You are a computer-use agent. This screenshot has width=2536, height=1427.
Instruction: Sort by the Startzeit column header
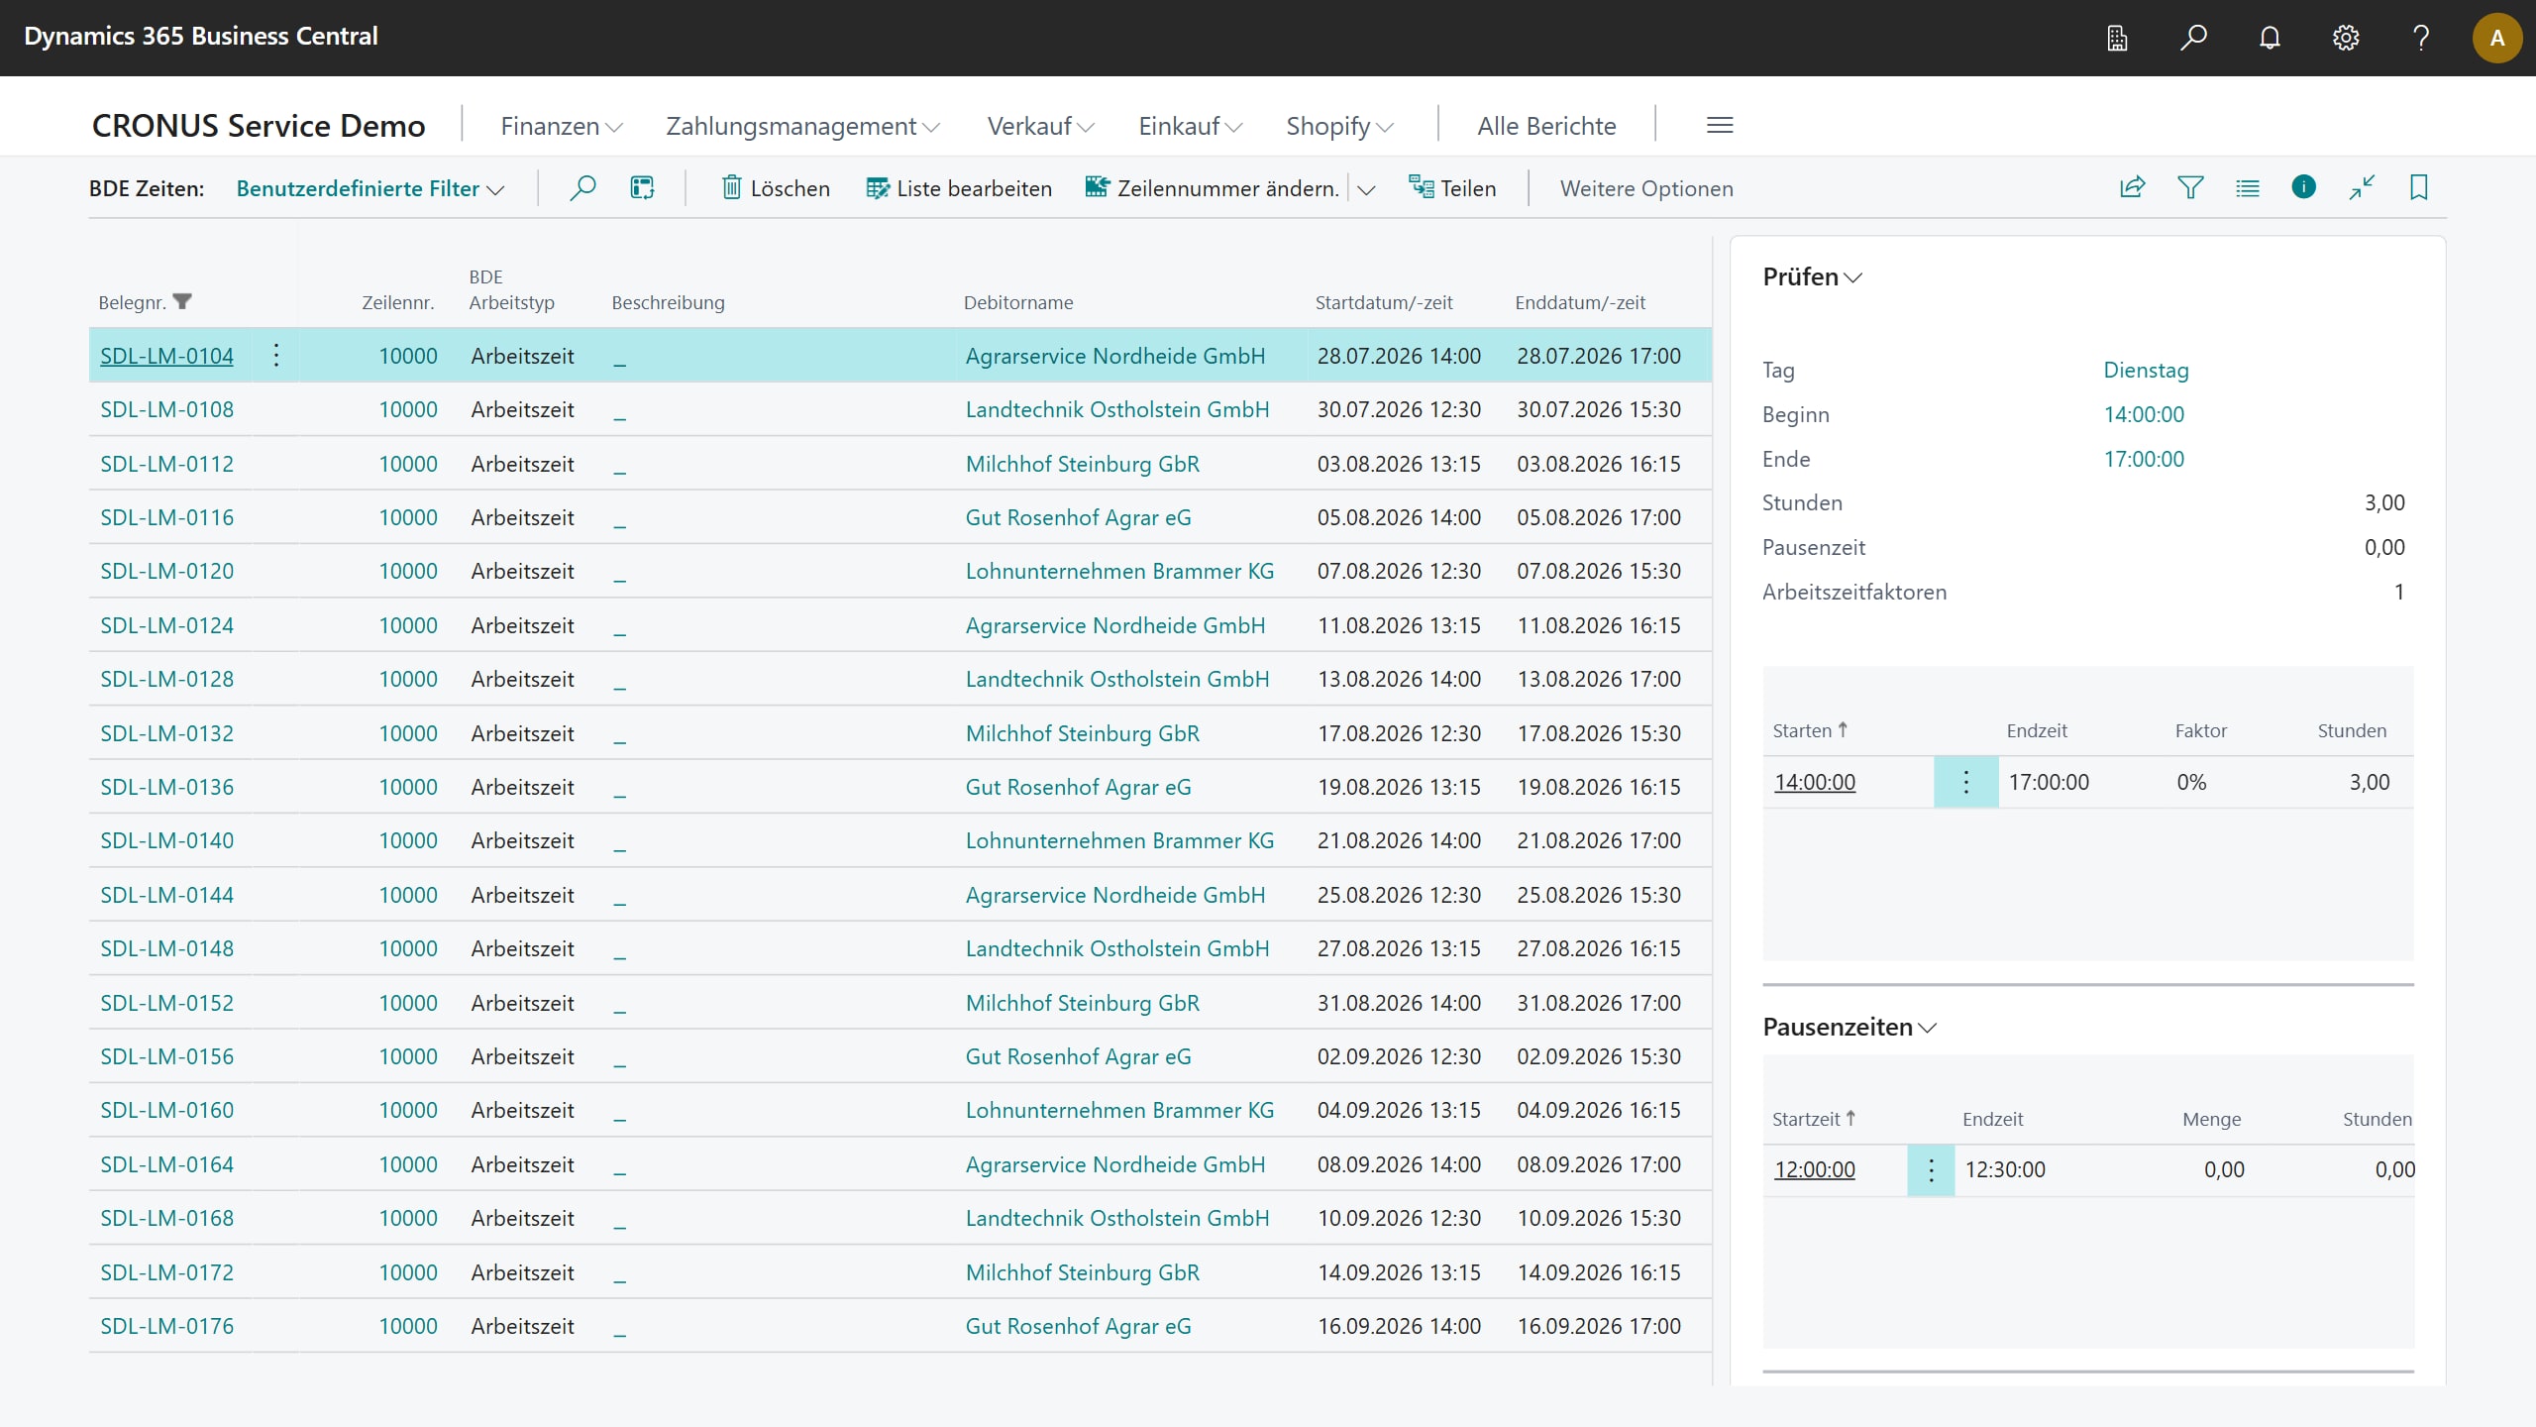tap(1813, 1119)
